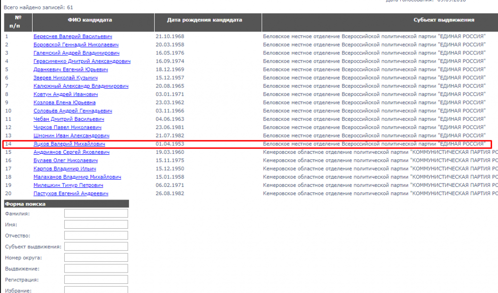Screen dimensions: 498x293
Task: Select birth date 21.07.1982
Action: point(170,136)
